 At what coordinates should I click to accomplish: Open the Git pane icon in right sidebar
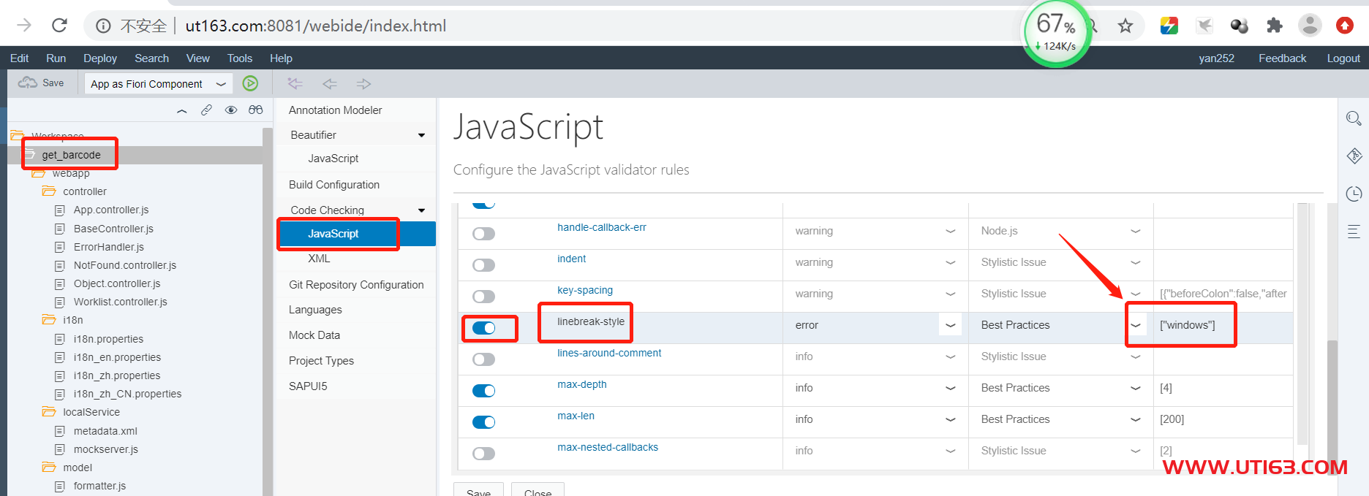(1354, 156)
